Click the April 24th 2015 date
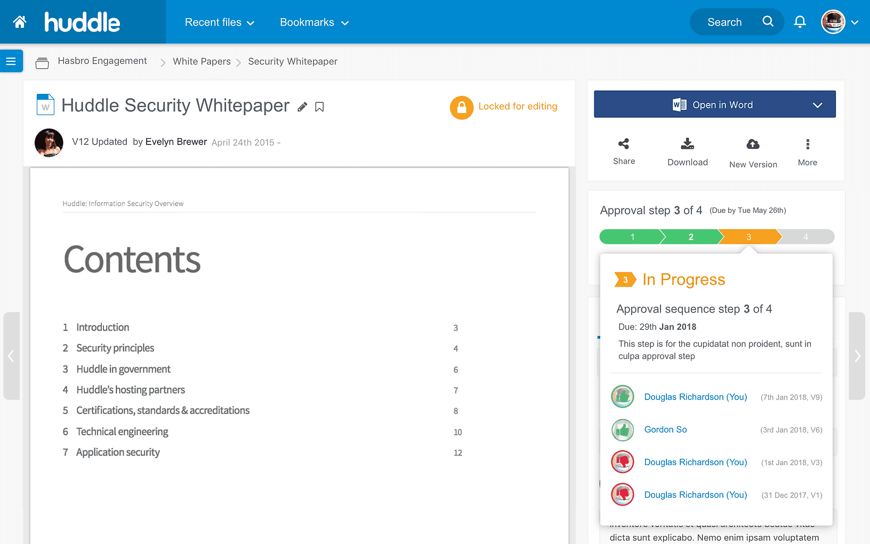This screenshot has height=544, width=870. [243, 142]
